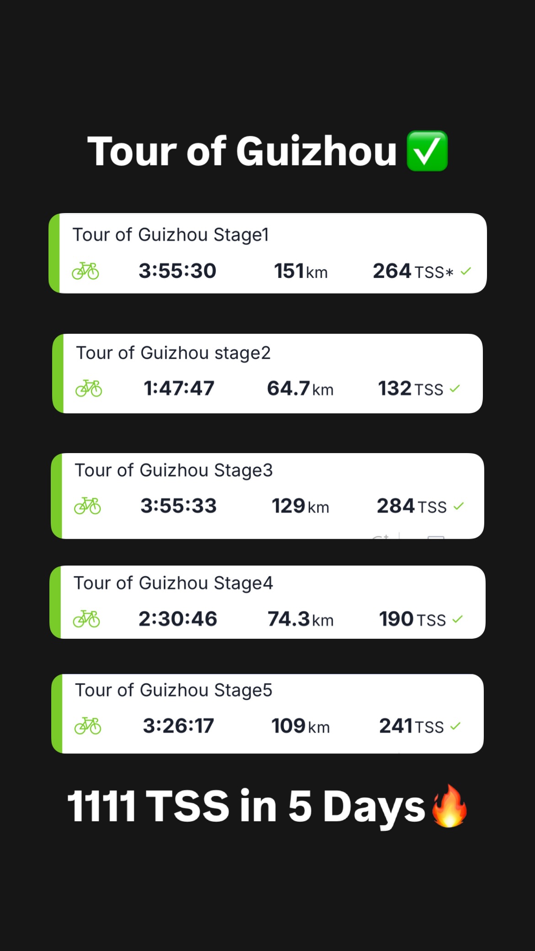535x951 pixels.
Task: Click the 64.7 km distance value
Action: pos(300,389)
